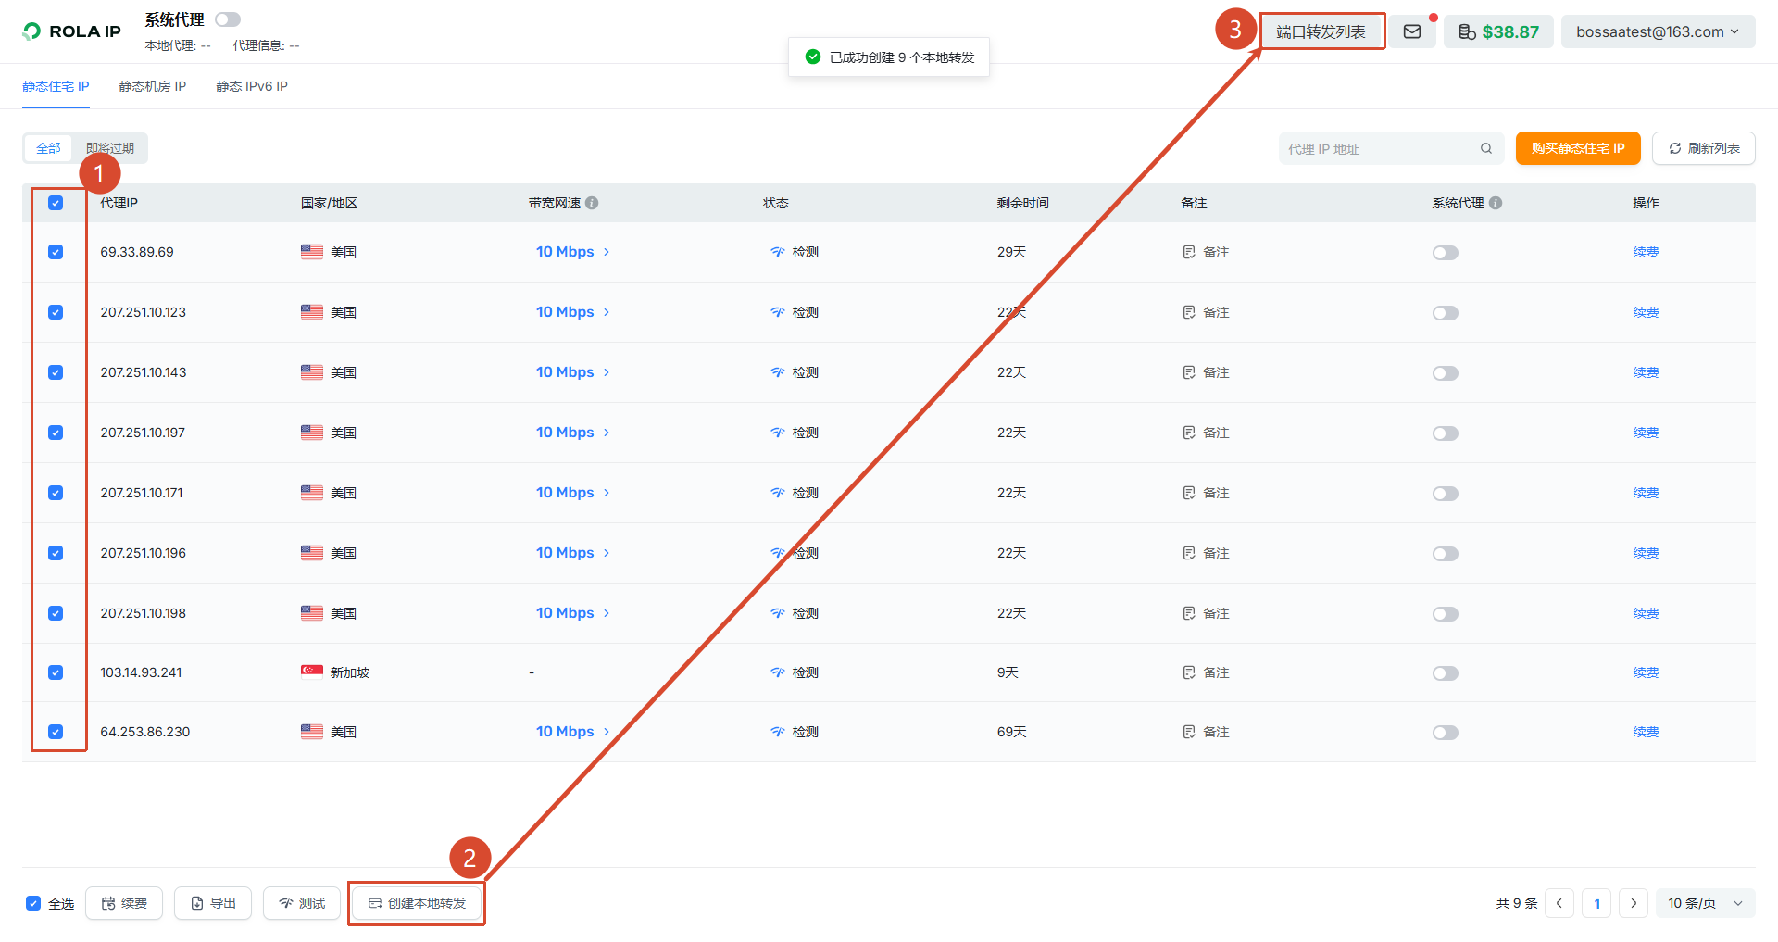The height and width of the screenshot is (942, 1778).
Task: Click the 创建本地转发 button
Action: pos(417,903)
